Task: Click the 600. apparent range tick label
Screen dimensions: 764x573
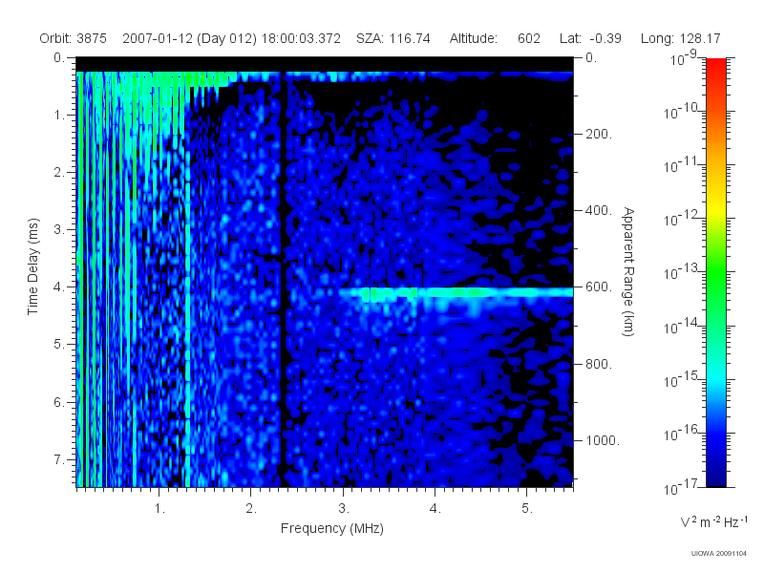Action: coord(599,287)
